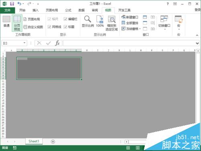
Task: Select the Sheet1 worksheet tab
Action: coord(34,141)
